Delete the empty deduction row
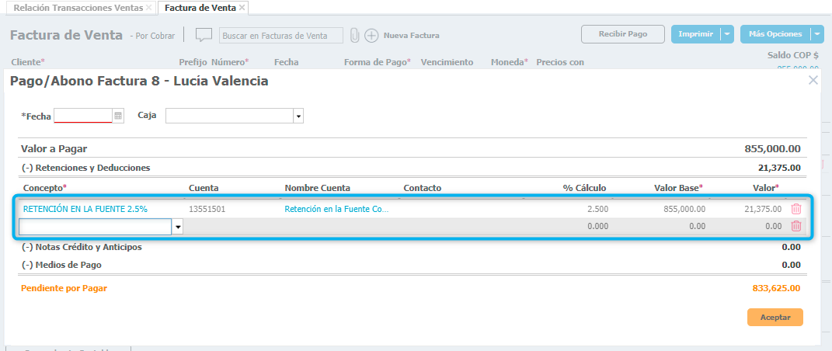Viewport: 832px width, 351px height. click(795, 226)
